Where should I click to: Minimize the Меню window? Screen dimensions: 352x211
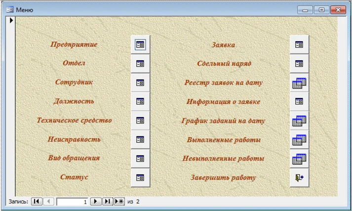pos(305,10)
